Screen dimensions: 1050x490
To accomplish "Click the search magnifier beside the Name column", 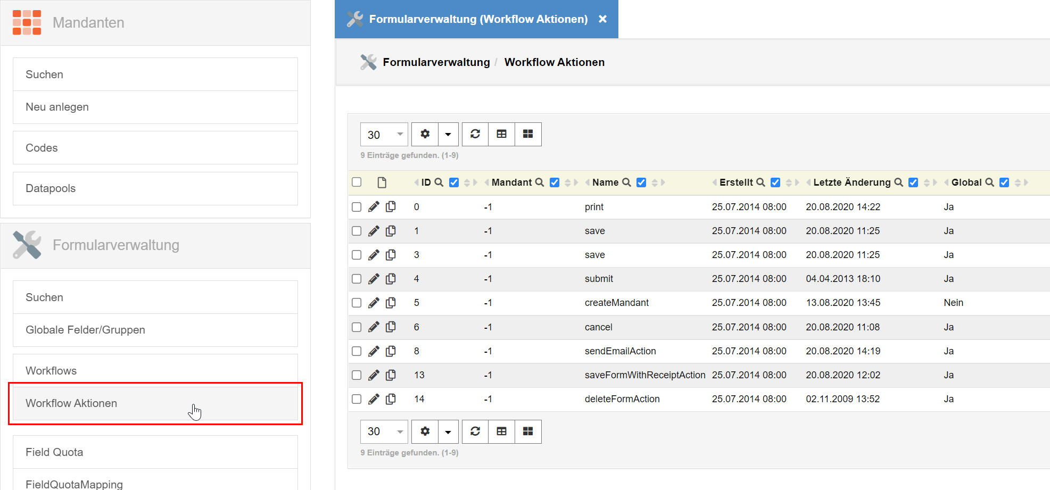I will tap(626, 182).
